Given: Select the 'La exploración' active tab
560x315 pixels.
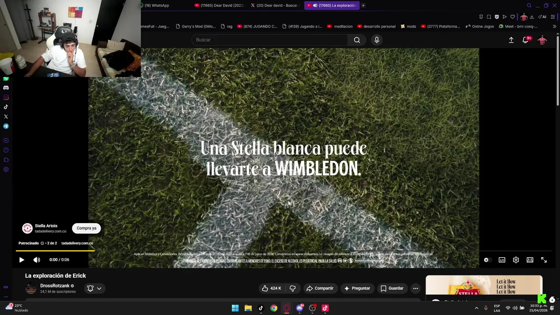Looking at the screenshot, I should pos(332,5).
